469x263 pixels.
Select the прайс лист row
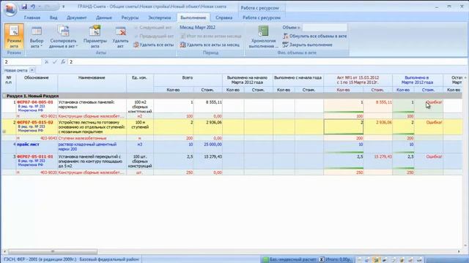point(28,145)
